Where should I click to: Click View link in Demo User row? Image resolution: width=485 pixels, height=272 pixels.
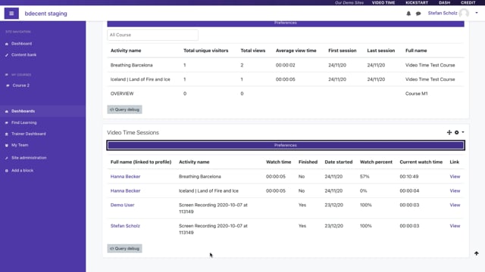pyautogui.click(x=455, y=205)
